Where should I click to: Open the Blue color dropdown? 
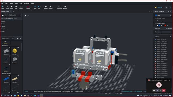coord(163,15)
